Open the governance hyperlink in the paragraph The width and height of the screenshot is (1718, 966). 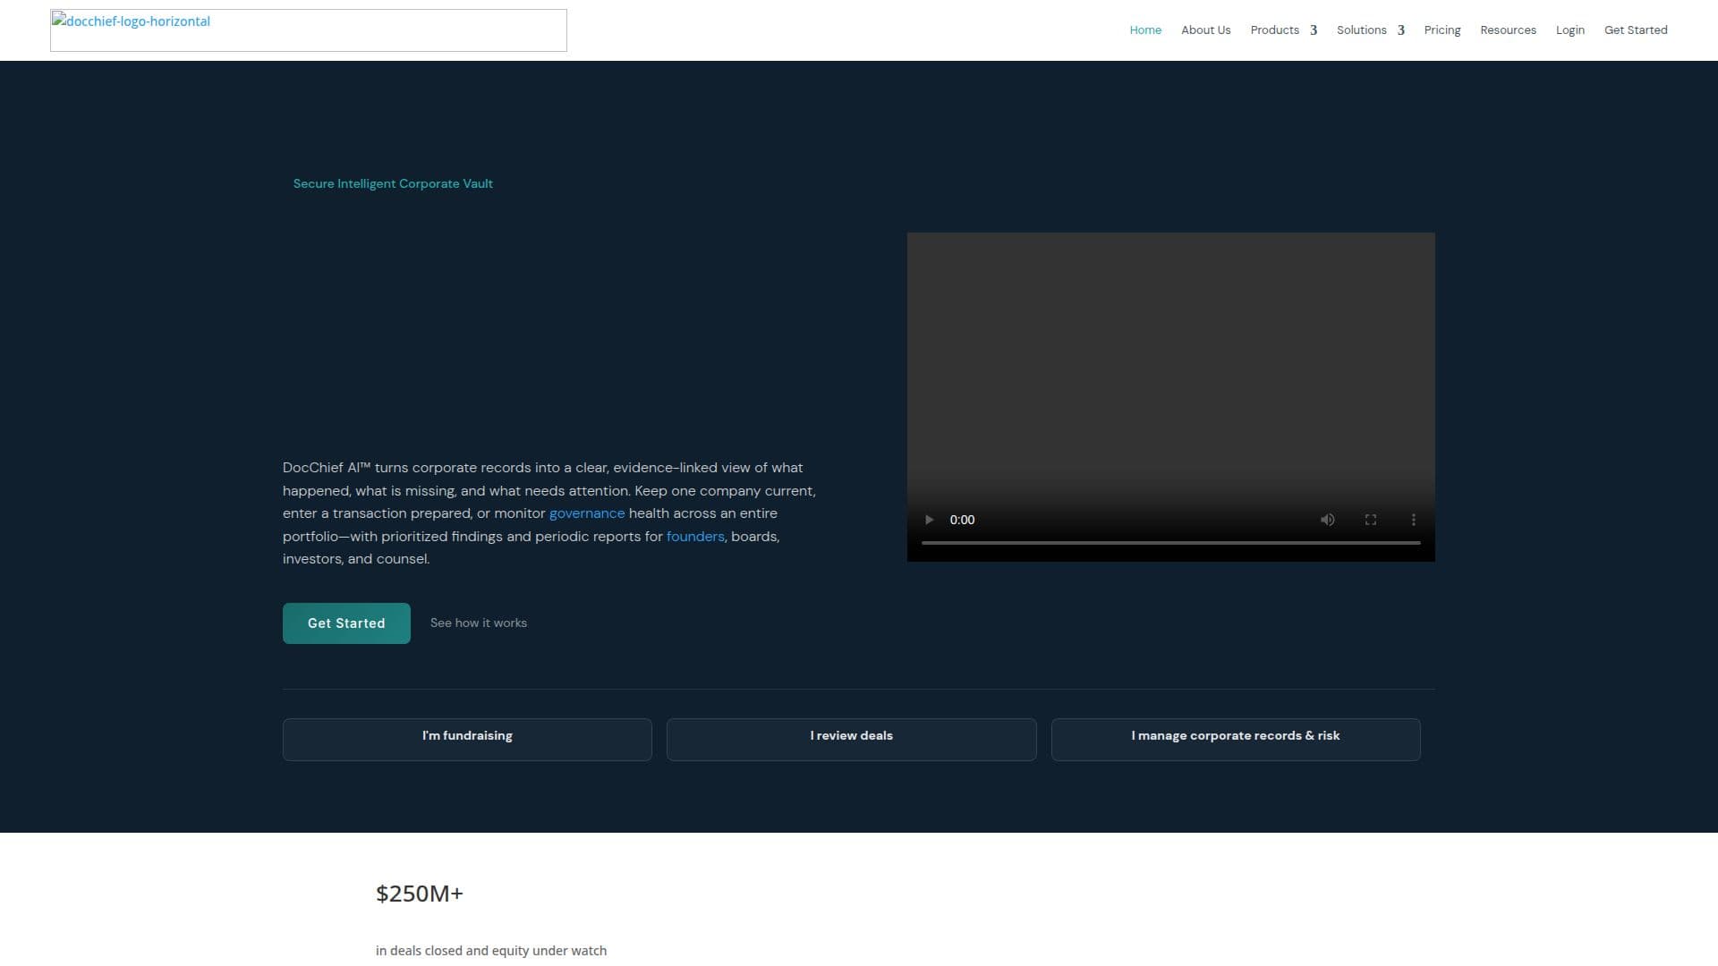click(587, 513)
